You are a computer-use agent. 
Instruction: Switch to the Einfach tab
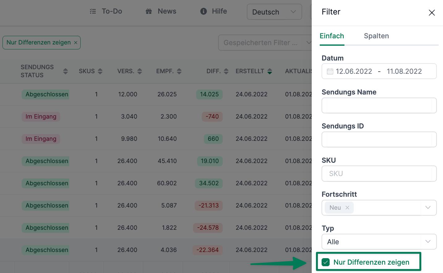click(x=332, y=36)
